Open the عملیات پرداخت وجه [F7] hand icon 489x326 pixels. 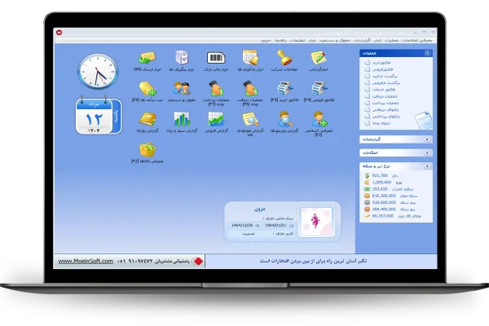pyautogui.click(x=216, y=88)
